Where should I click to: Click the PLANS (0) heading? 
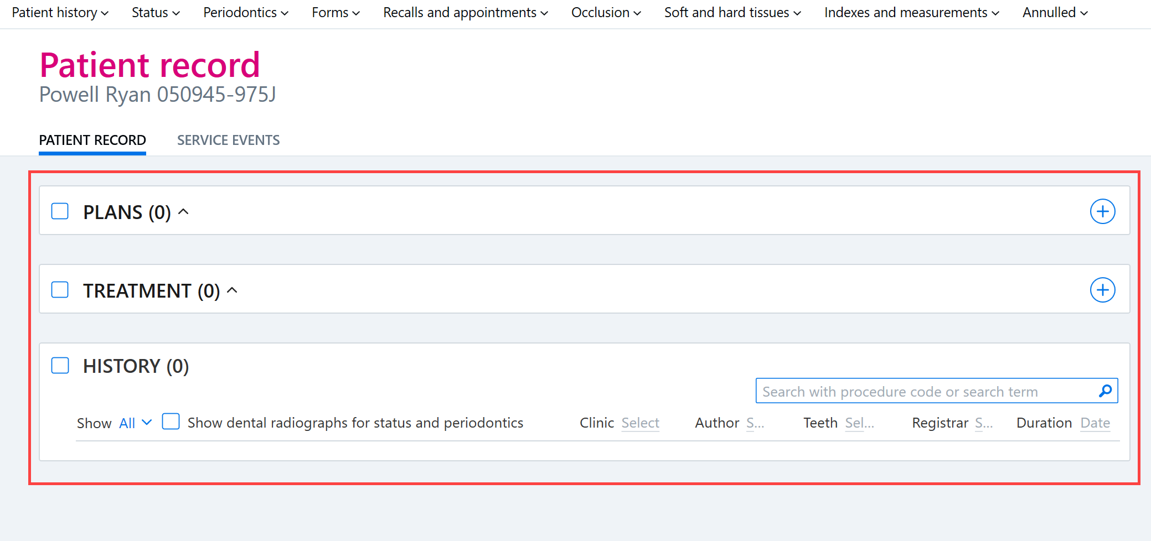pos(127,212)
